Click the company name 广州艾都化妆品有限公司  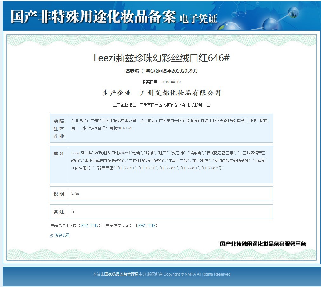181,93
